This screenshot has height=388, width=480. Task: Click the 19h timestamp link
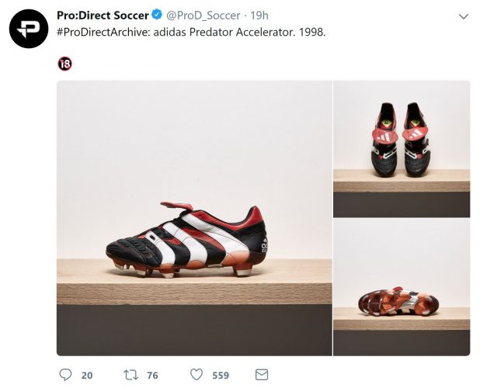point(259,16)
